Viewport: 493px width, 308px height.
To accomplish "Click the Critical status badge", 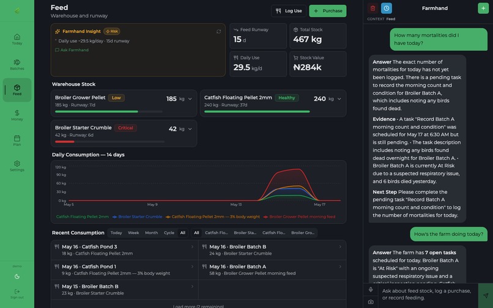I will [x=125, y=128].
